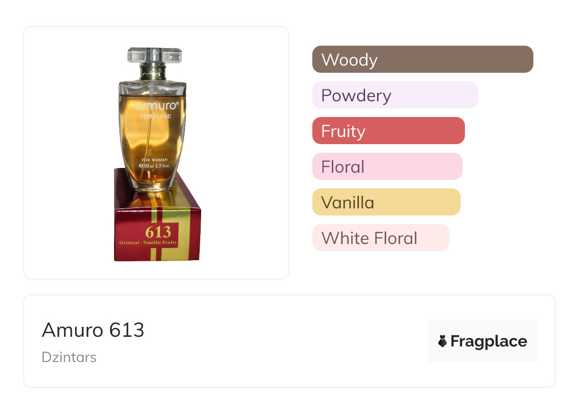Click the Dzintars brand name

point(69,357)
